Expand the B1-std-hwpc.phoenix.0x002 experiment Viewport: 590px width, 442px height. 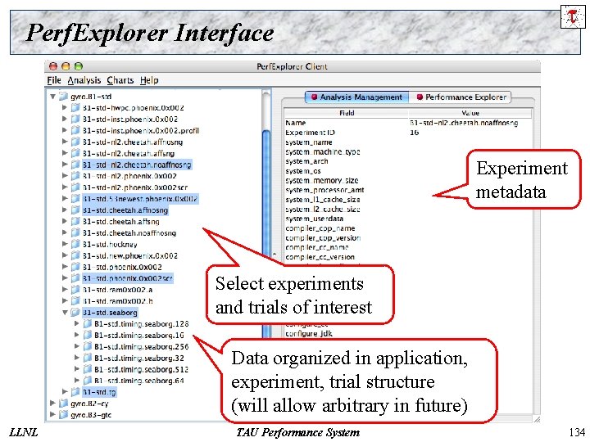tap(65, 108)
